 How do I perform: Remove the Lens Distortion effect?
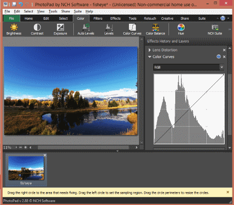pos(224,50)
